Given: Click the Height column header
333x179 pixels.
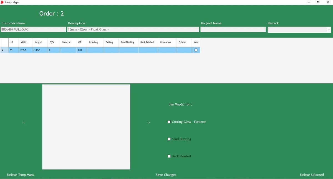Looking at the screenshot, I should 39,42.
